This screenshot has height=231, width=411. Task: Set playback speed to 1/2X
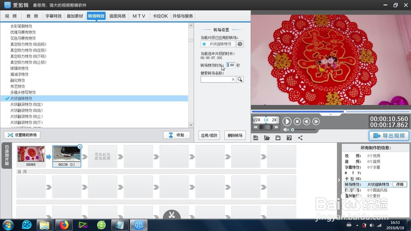256,120
